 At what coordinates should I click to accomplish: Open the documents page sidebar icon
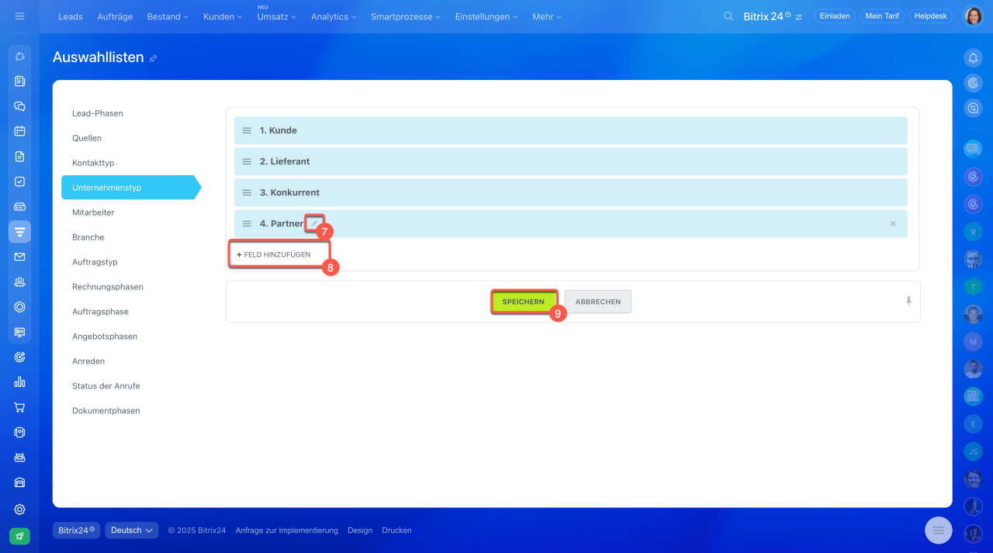19,156
